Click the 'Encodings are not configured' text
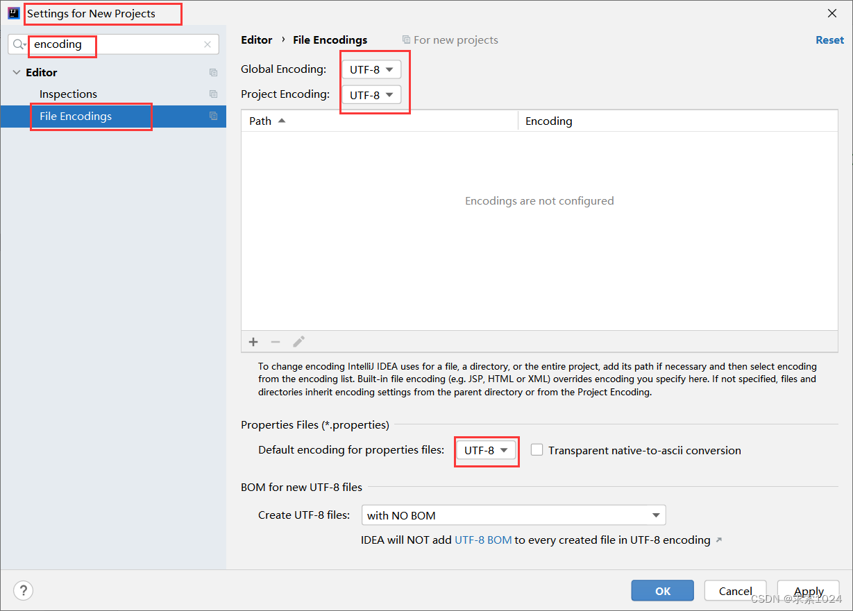 tap(539, 201)
